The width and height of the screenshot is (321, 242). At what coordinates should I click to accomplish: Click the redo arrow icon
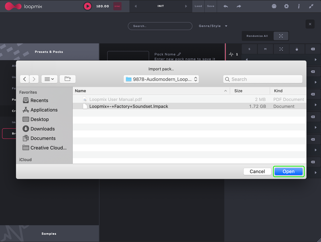[239, 6]
